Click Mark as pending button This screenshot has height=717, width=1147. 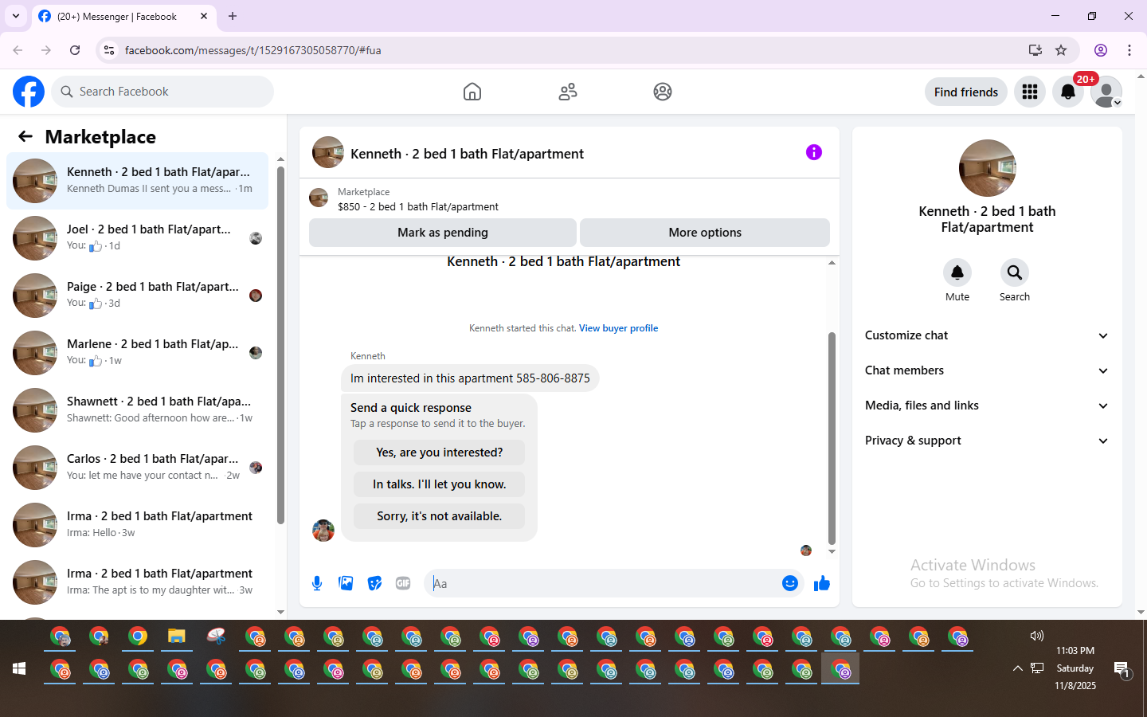click(443, 233)
